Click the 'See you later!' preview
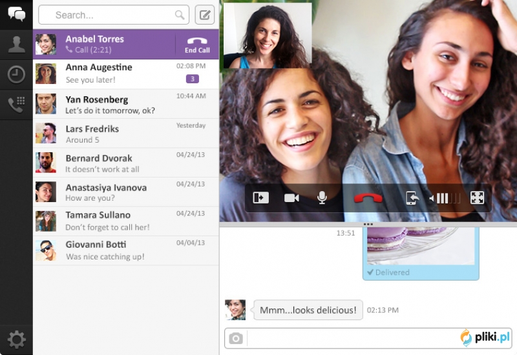517x355 pixels. point(90,79)
